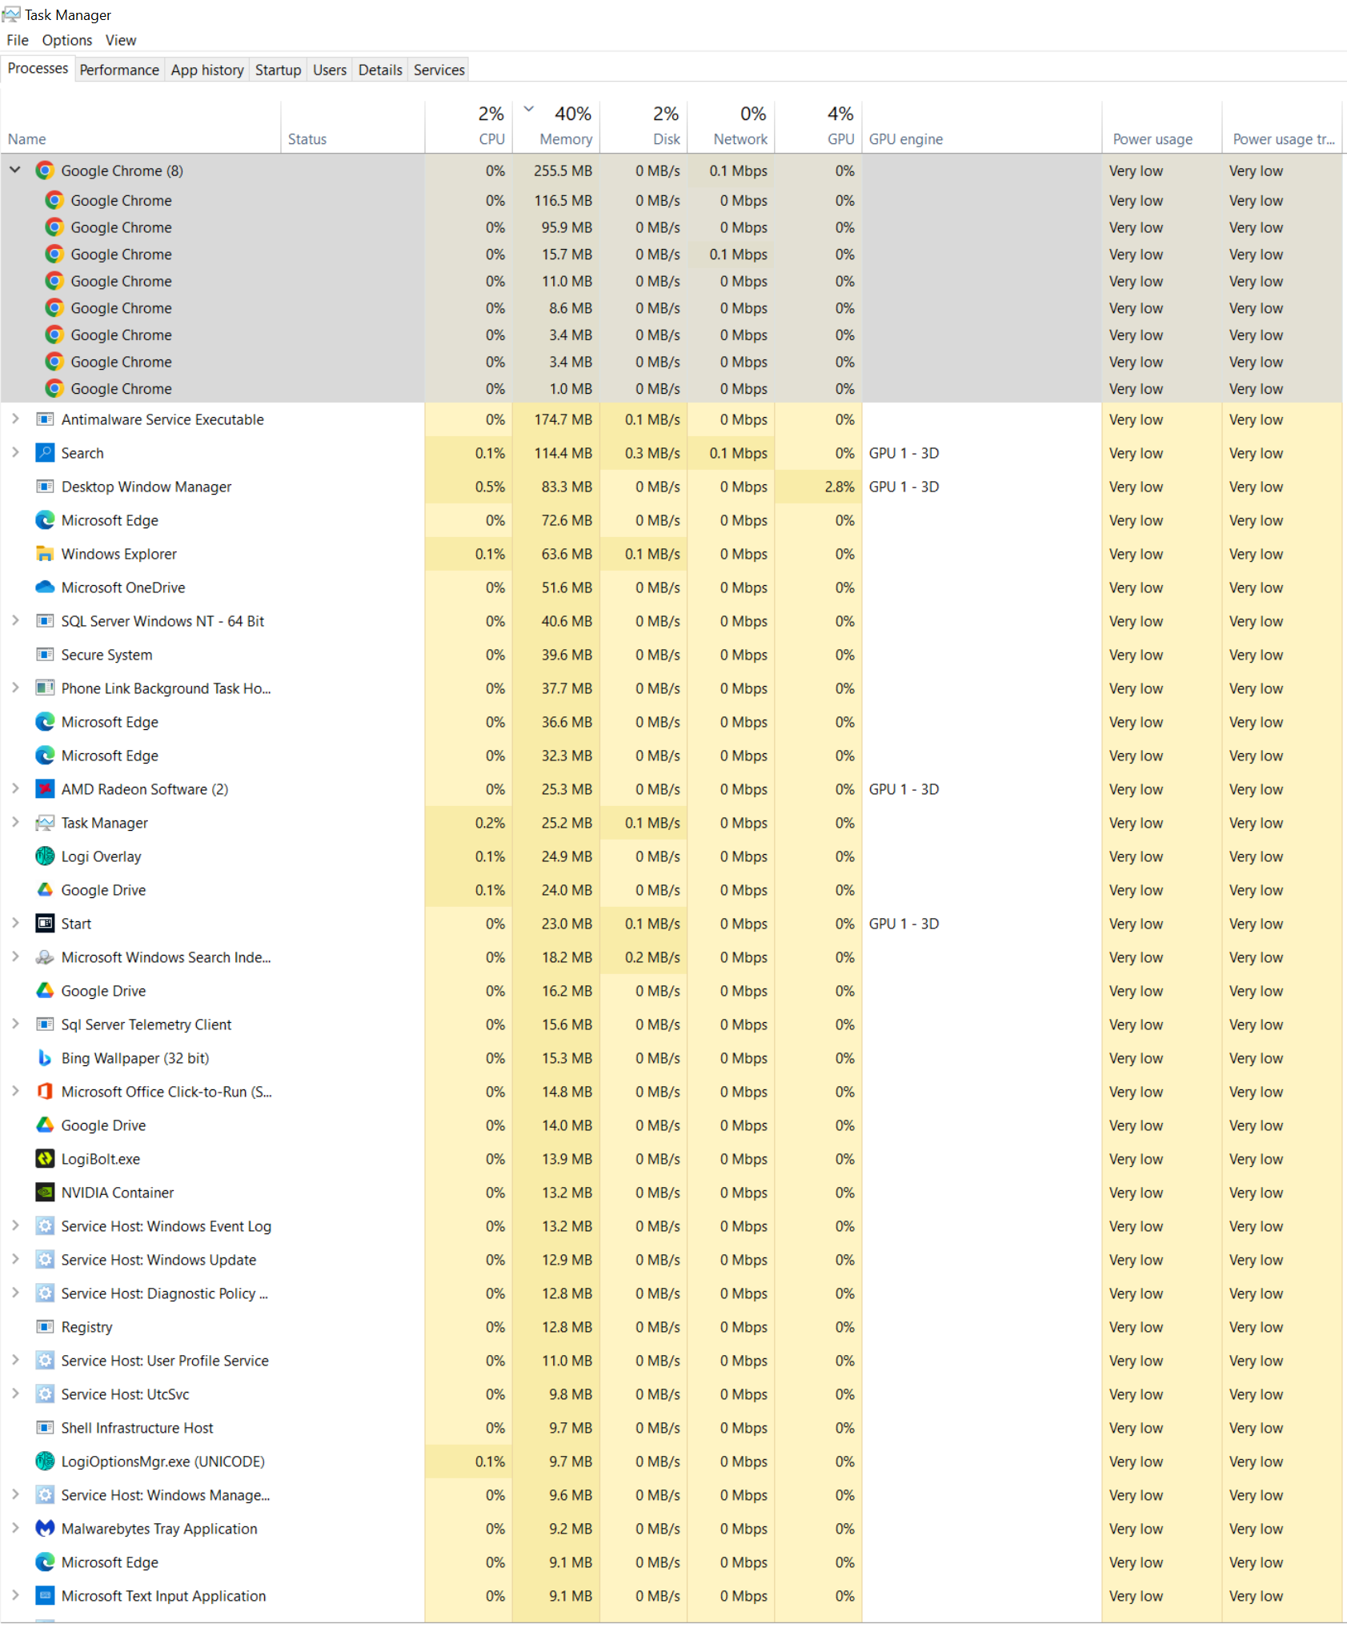Expand the AMD Radeon Software (2) group
Screen dimensions: 1347x1640
pyautogui.click(x=15, y=788)
